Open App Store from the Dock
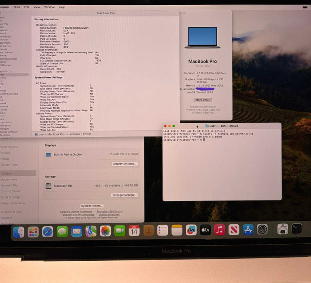311x283 pixels. [x=248, y=229]
